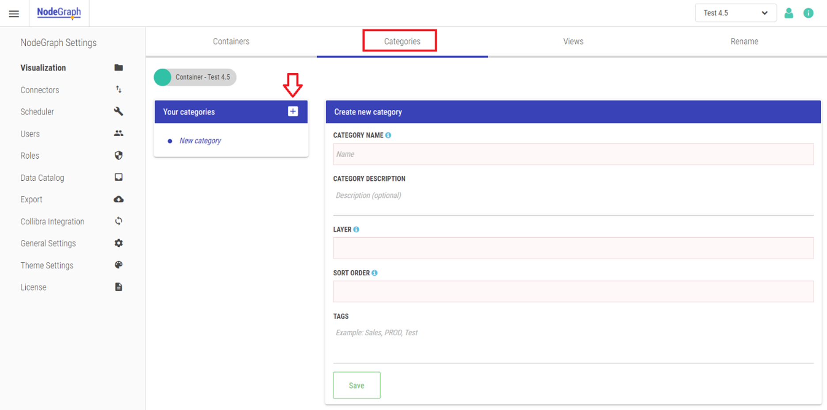This screenshot has height=410, width=827.
Task: Click the Category Description field
Action: pos(573,201)
